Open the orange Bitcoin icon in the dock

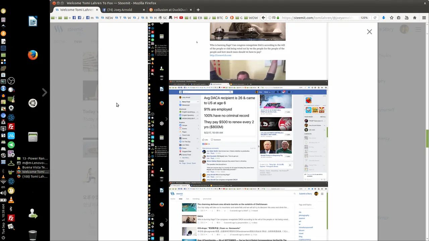coord(3,33)
